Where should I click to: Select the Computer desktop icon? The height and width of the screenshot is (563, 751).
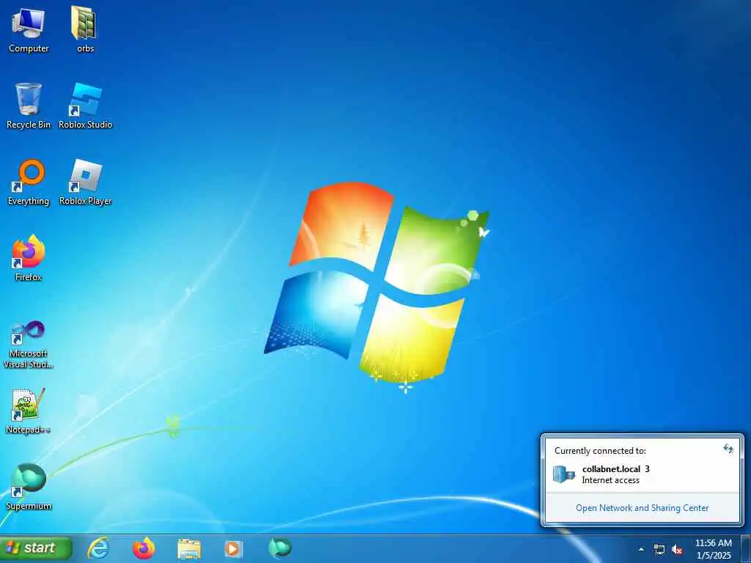click(x=29, y=29)
